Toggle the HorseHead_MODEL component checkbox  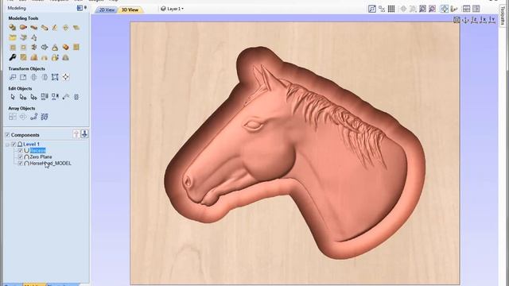21,164
